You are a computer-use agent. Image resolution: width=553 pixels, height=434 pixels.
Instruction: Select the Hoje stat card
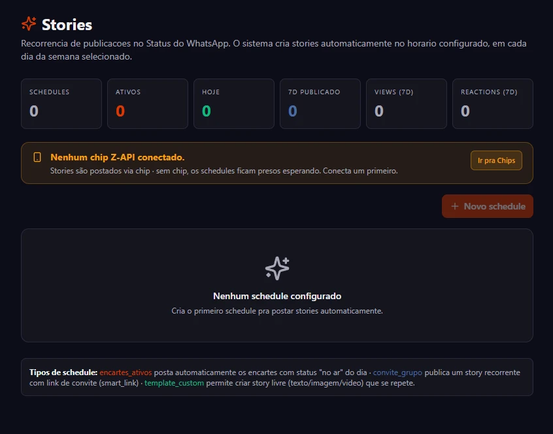(234, 103)
